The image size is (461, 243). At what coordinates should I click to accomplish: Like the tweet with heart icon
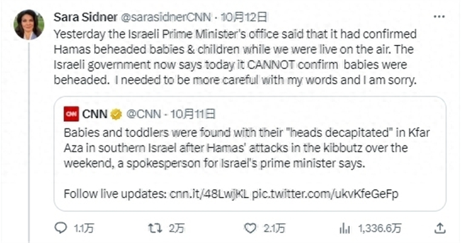250,229
